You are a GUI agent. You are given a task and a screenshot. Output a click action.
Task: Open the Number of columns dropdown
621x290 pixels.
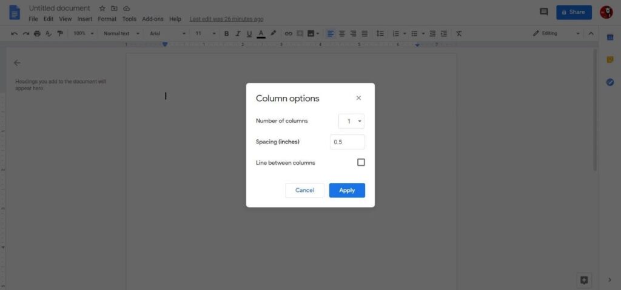351,122
